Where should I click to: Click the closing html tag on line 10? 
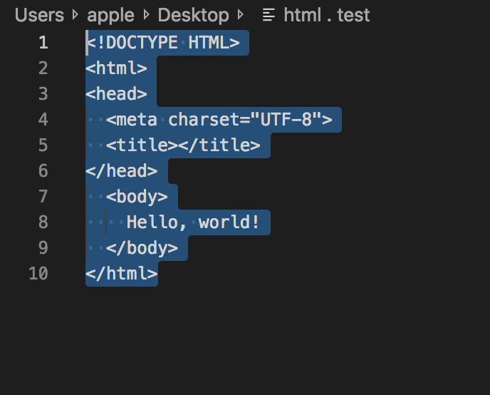point(122,274)
